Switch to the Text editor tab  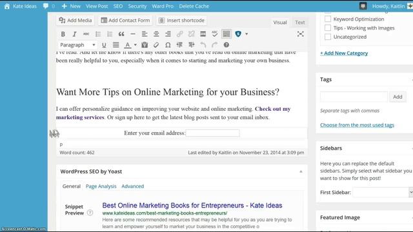click(299, 23)
